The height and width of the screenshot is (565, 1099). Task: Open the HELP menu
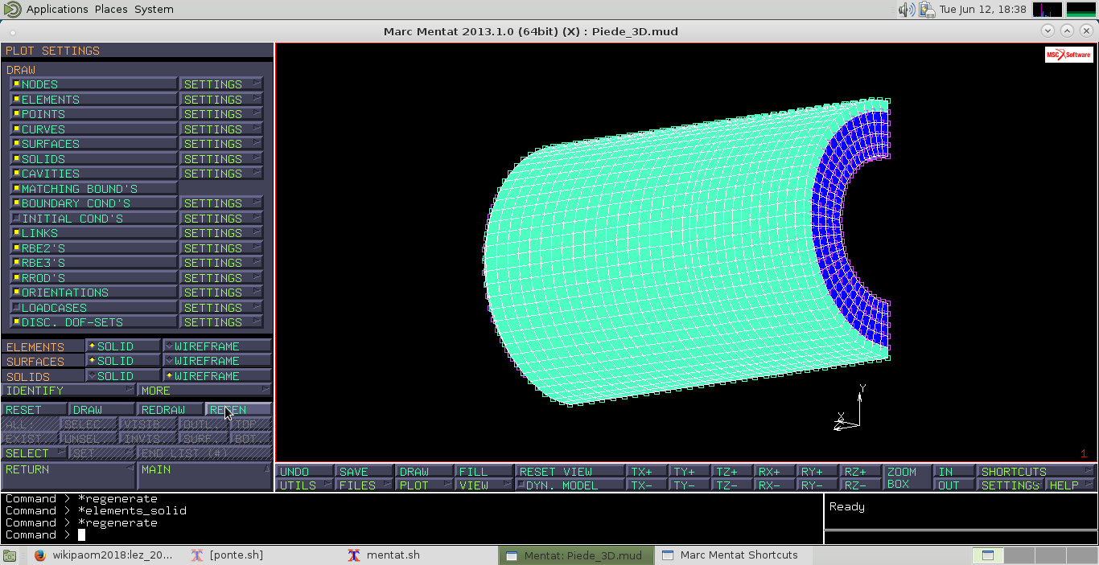[1070, 485]
